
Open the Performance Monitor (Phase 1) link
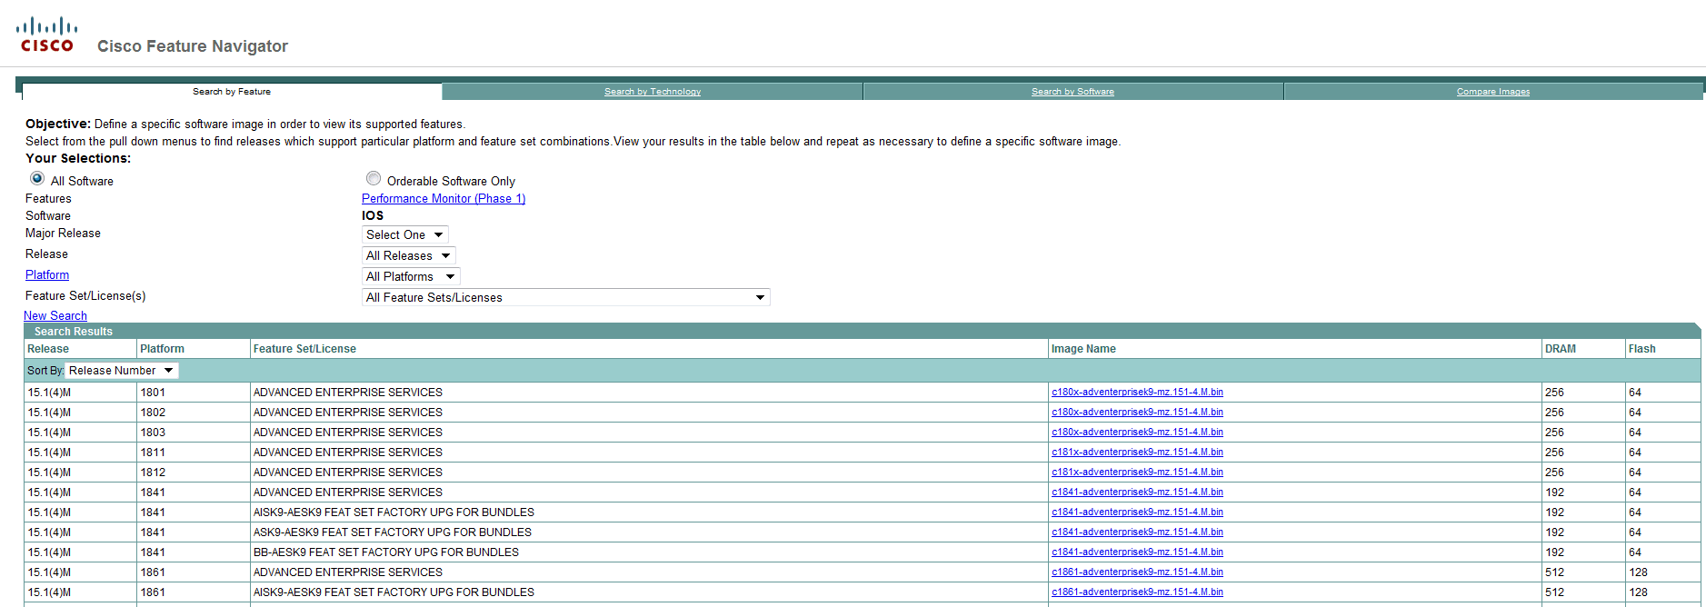[444, 198]
